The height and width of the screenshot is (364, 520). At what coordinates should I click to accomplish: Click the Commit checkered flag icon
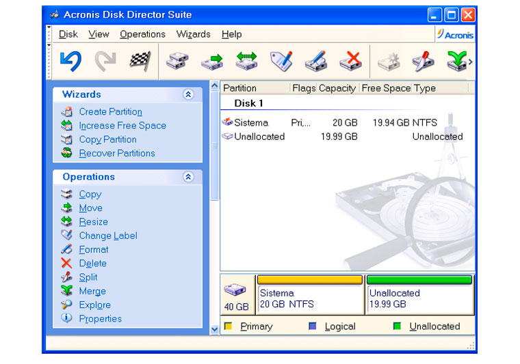click(140, 61)
